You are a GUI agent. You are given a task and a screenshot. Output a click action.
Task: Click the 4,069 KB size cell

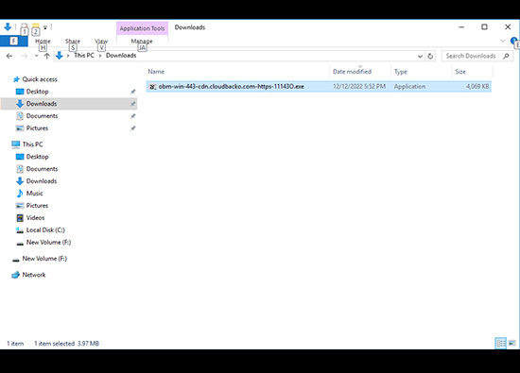click(477, 87)
